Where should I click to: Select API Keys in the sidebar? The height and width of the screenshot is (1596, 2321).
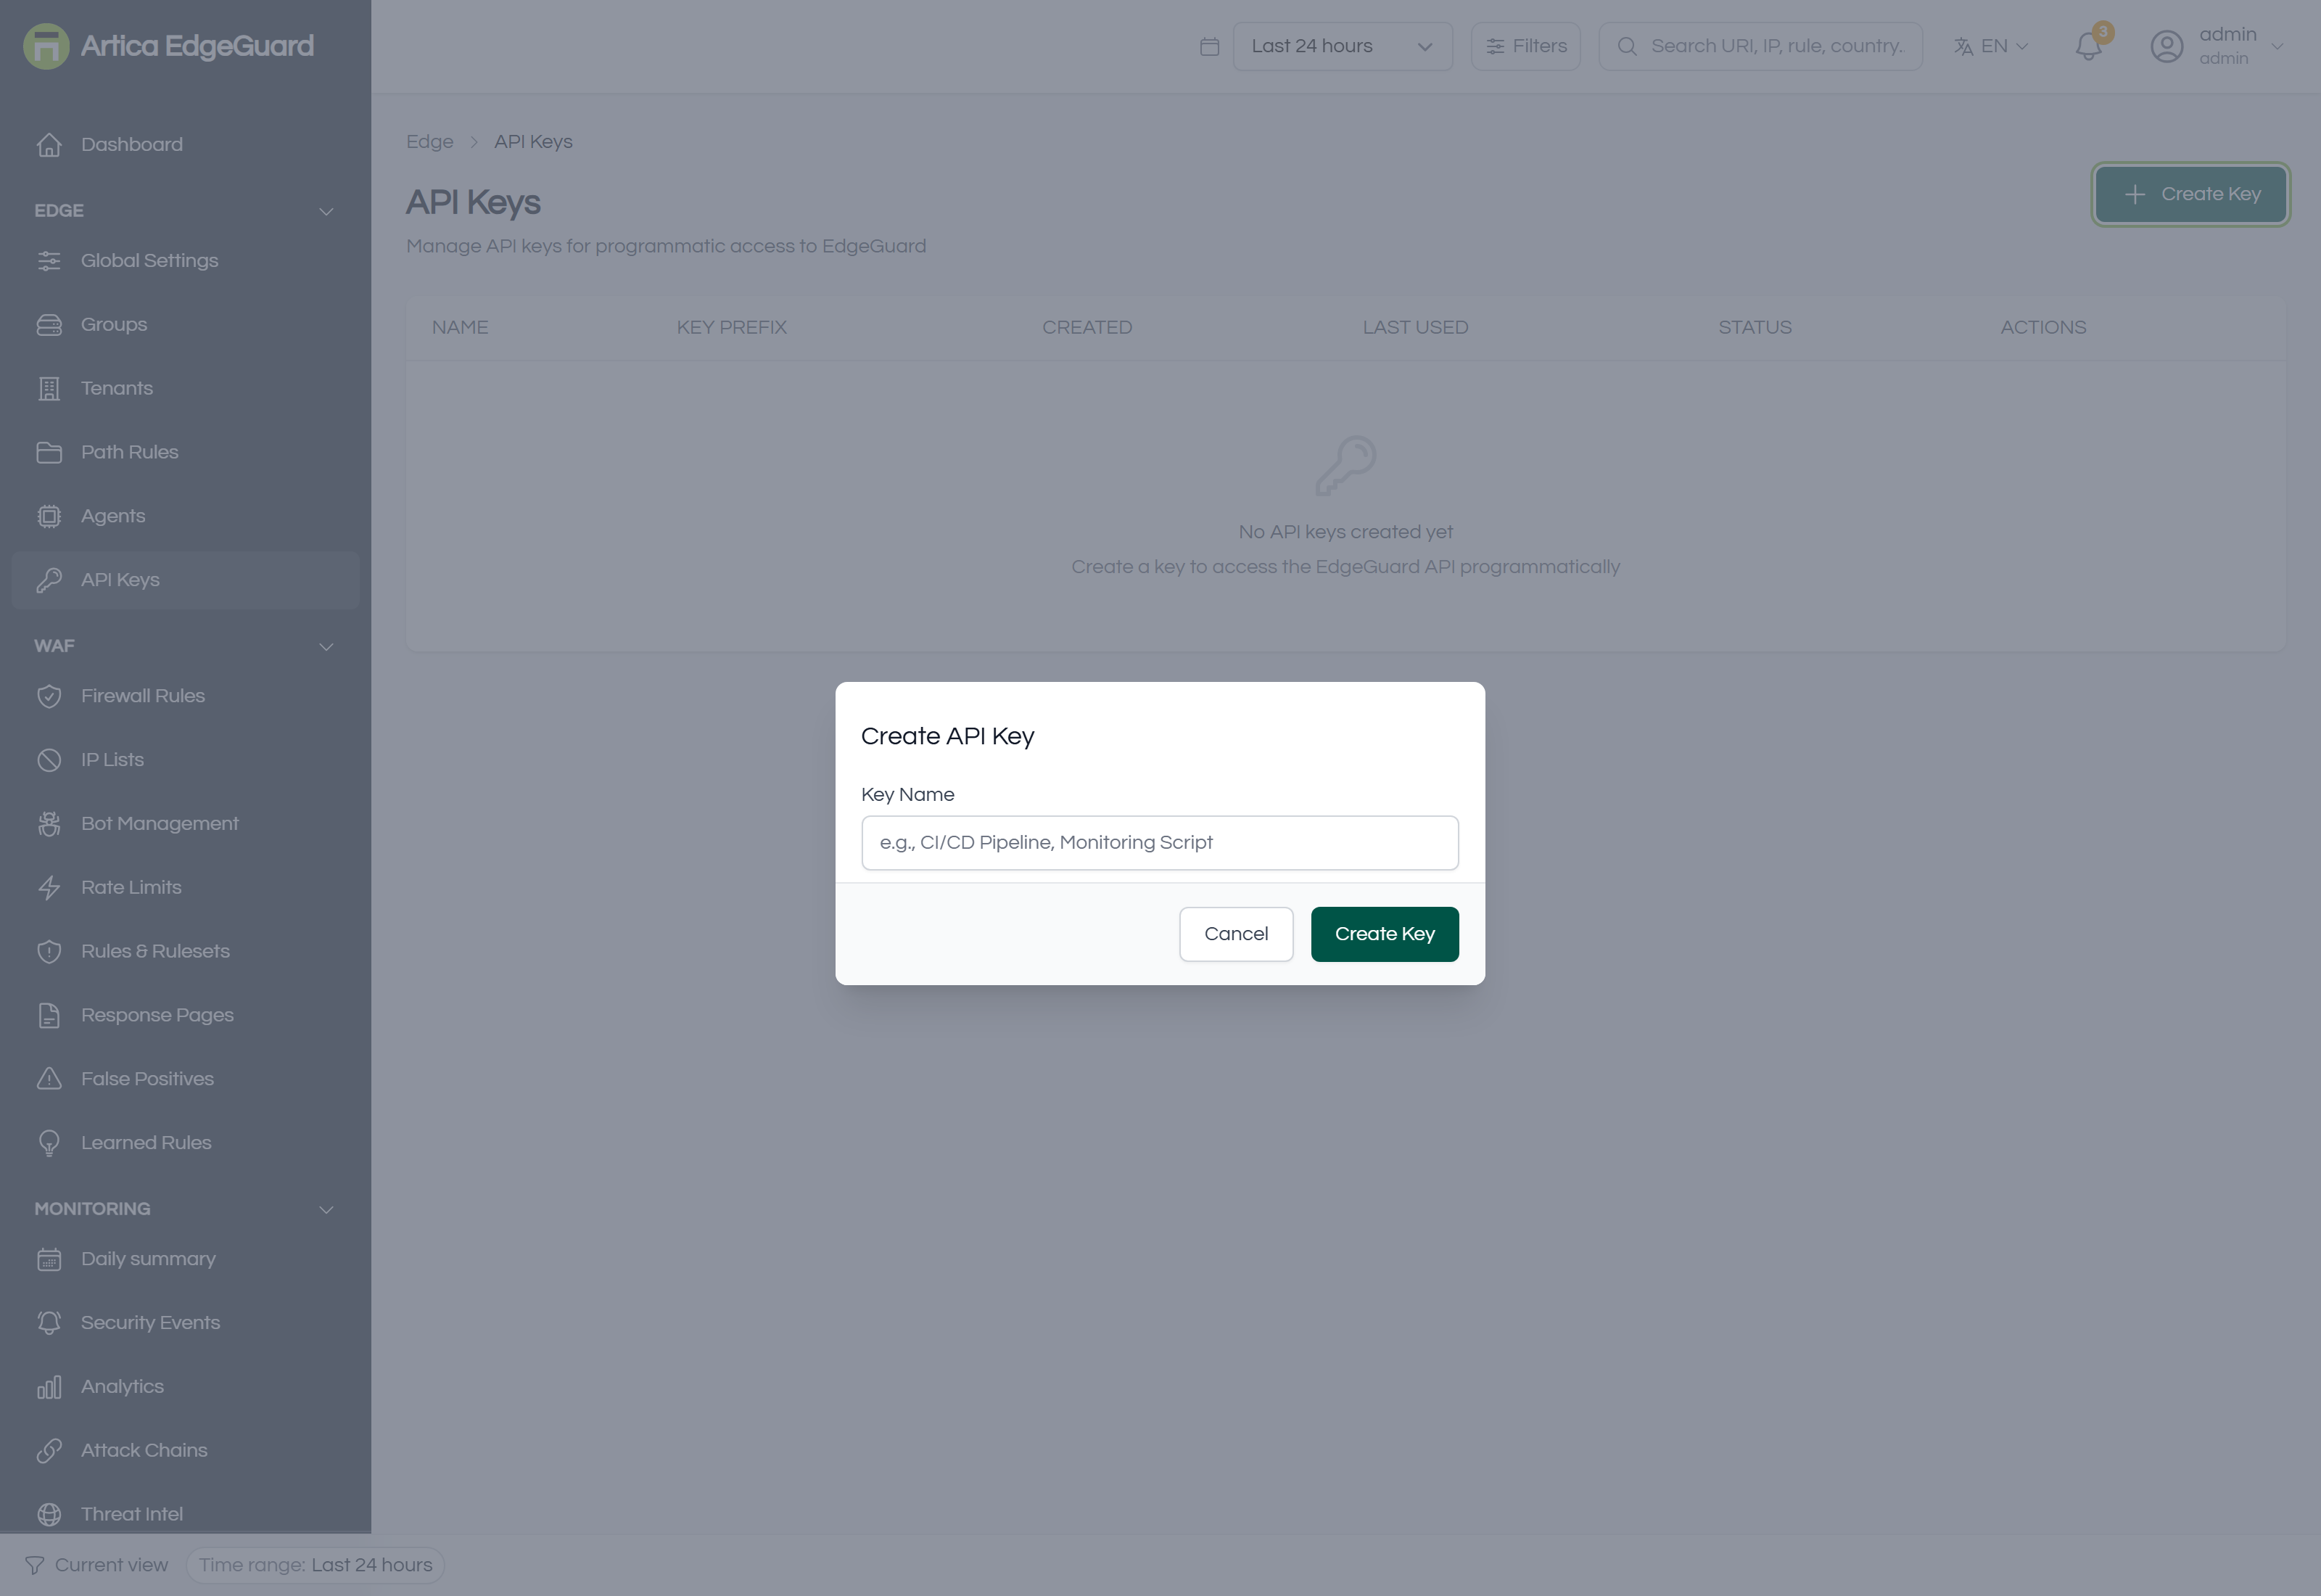[185, 580]
